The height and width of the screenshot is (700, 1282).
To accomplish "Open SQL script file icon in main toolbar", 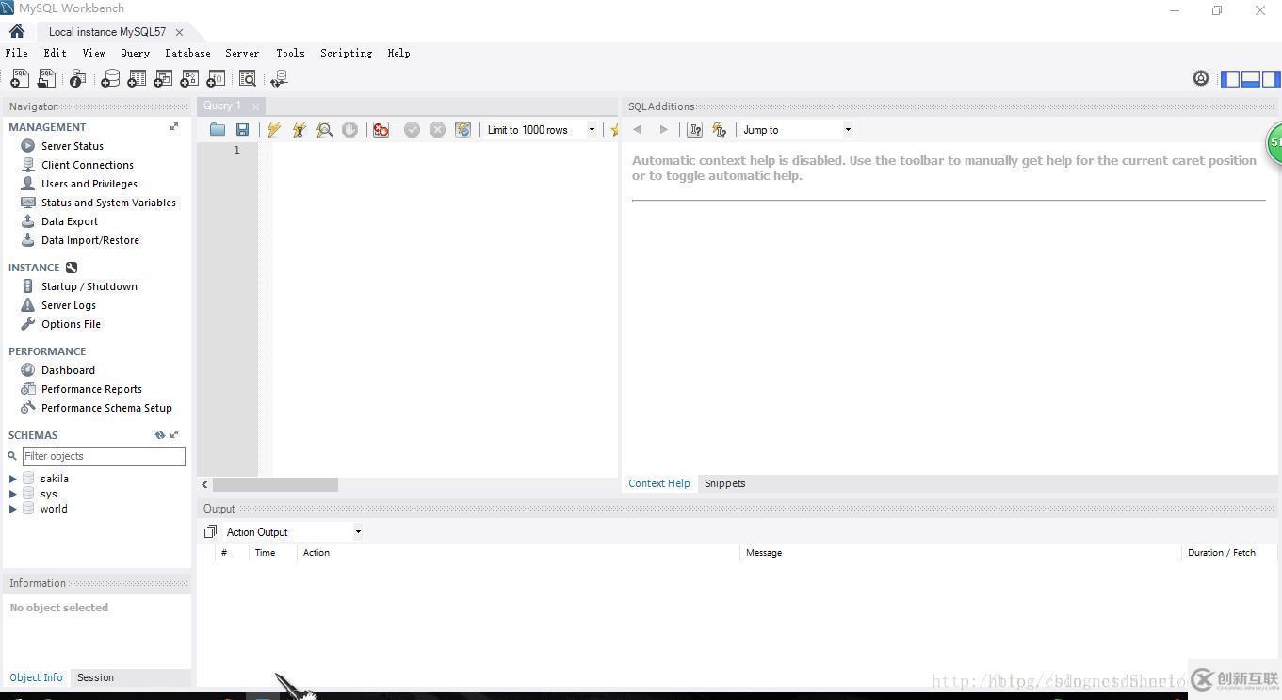I will pos(45,79).
